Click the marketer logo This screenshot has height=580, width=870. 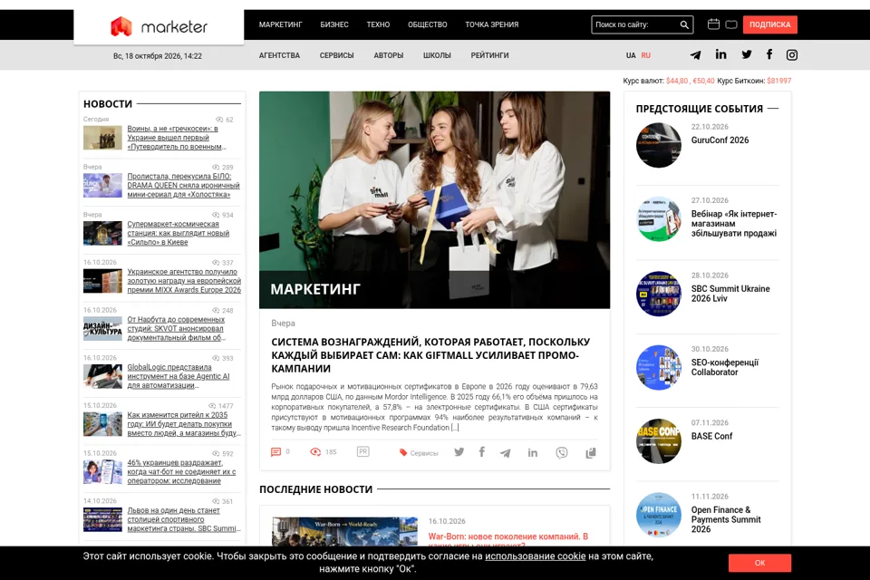coord(159,26)
